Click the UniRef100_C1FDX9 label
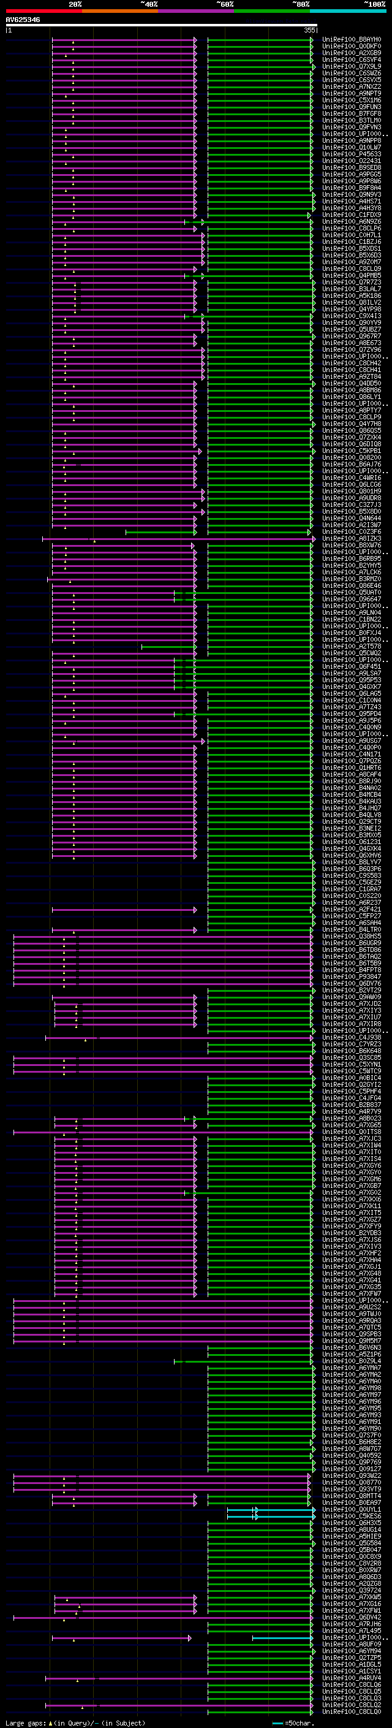 tap(352, 215)
